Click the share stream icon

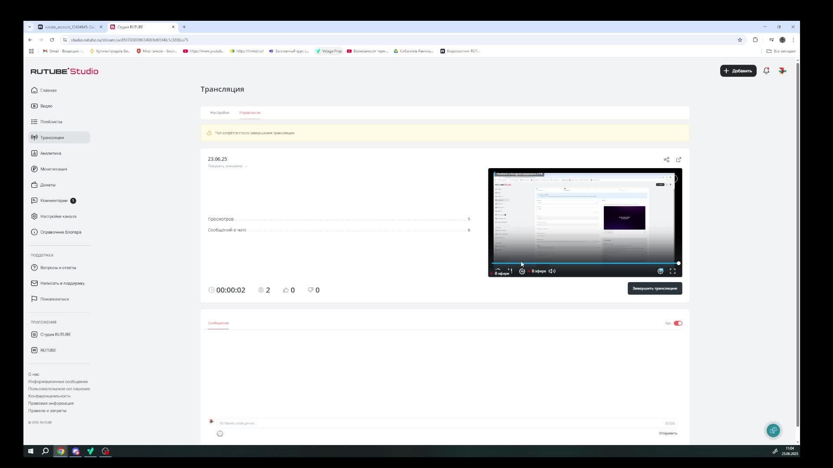pos(666,159)
